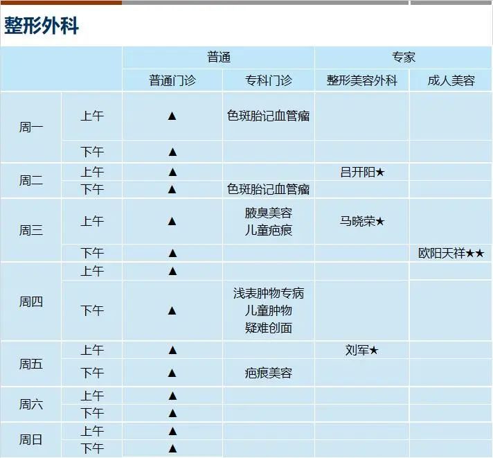
Task: Click 上午 in the 周四 row
Action: point(92,271)
